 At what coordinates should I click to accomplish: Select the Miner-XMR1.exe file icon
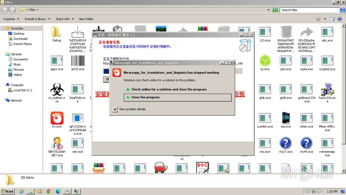pyautogui.click(x=327, y=118)
